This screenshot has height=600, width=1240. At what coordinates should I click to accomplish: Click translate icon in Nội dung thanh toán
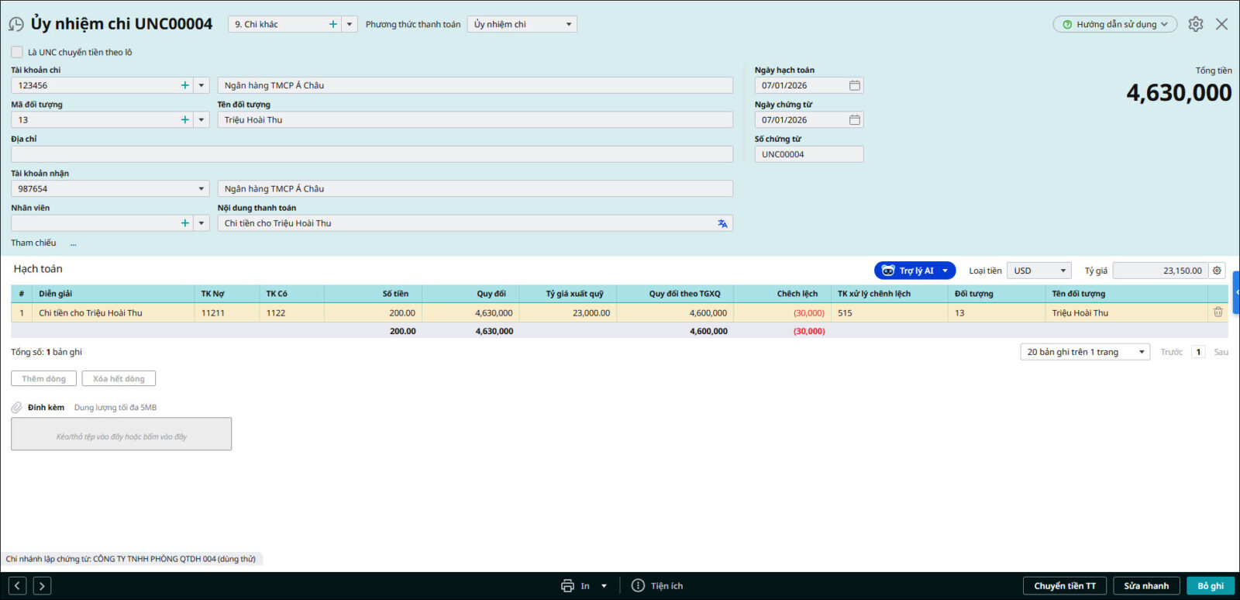[x=722, y=223]
